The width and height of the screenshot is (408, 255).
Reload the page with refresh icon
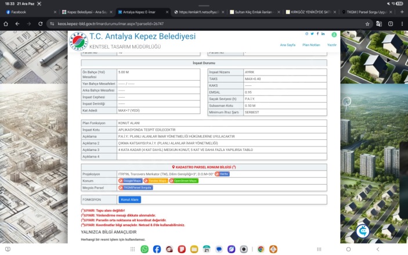click(44, 24)
